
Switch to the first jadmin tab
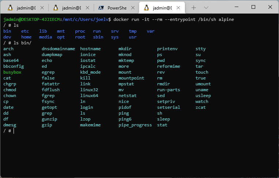[x=25, y=8]
